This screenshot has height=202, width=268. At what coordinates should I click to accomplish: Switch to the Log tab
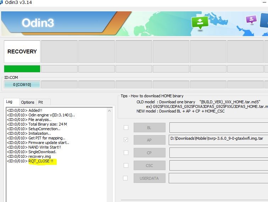(x=11, y=102)
